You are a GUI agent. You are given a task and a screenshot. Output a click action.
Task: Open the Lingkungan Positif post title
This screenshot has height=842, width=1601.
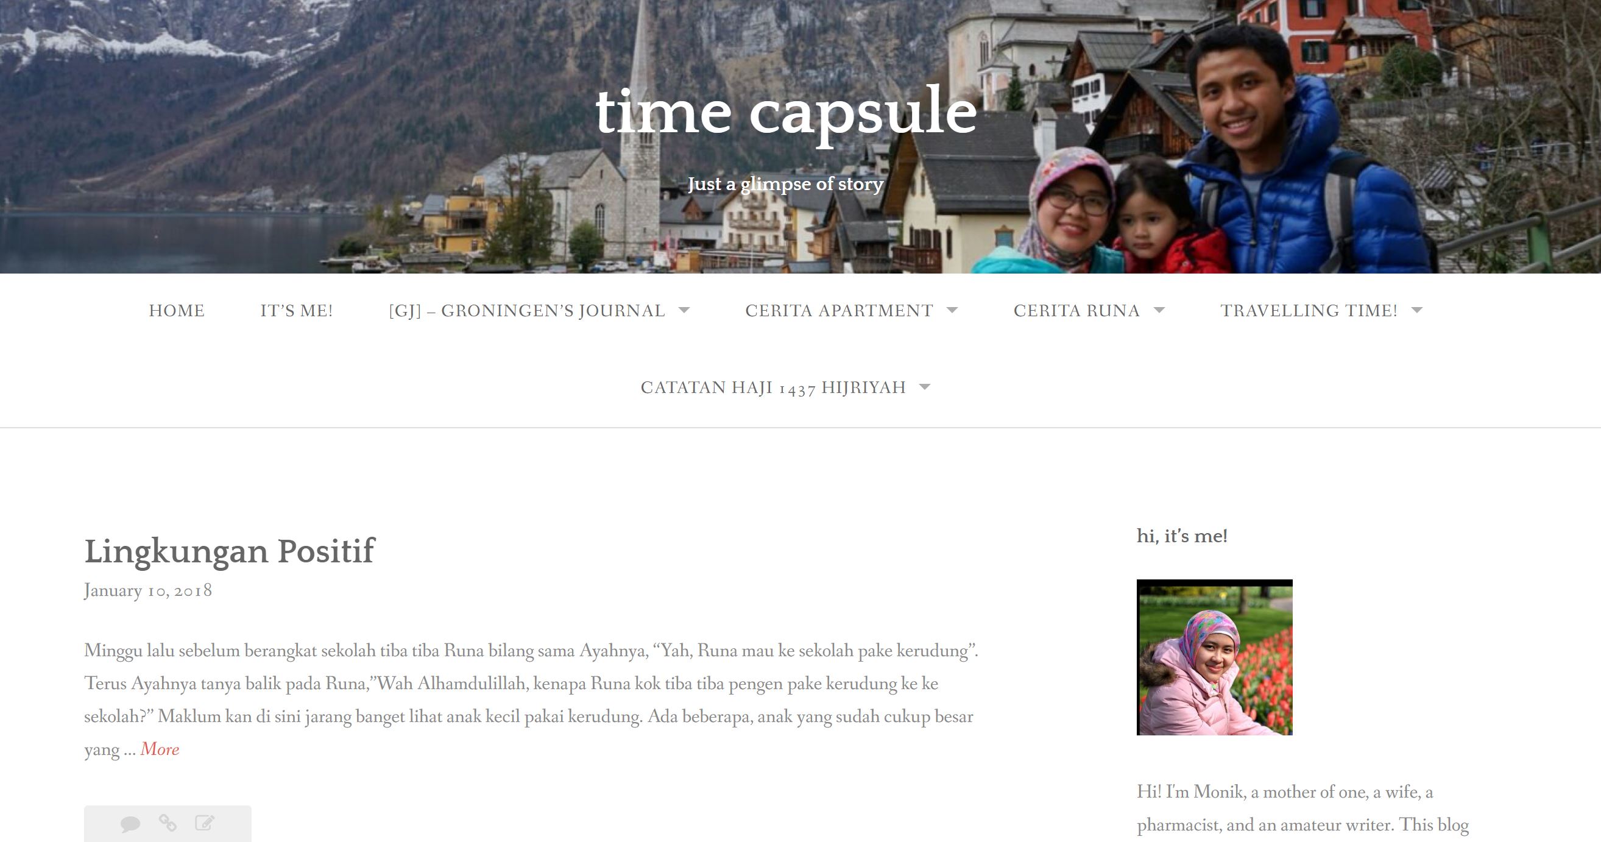click(x=229, y=552)
